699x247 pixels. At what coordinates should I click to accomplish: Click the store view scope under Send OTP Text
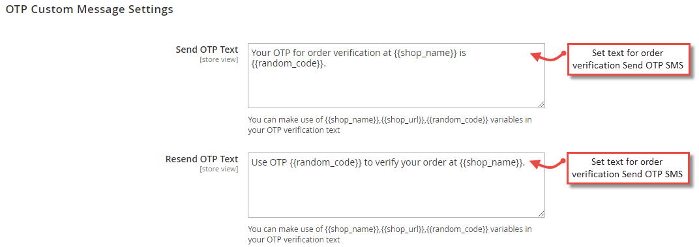tap(219, 59)
